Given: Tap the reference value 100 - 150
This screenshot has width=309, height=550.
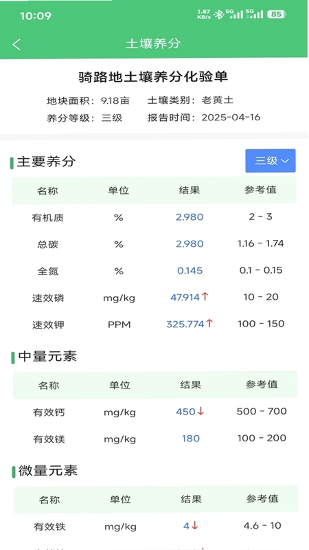Looking at the screenshot, I should (261, 324).
